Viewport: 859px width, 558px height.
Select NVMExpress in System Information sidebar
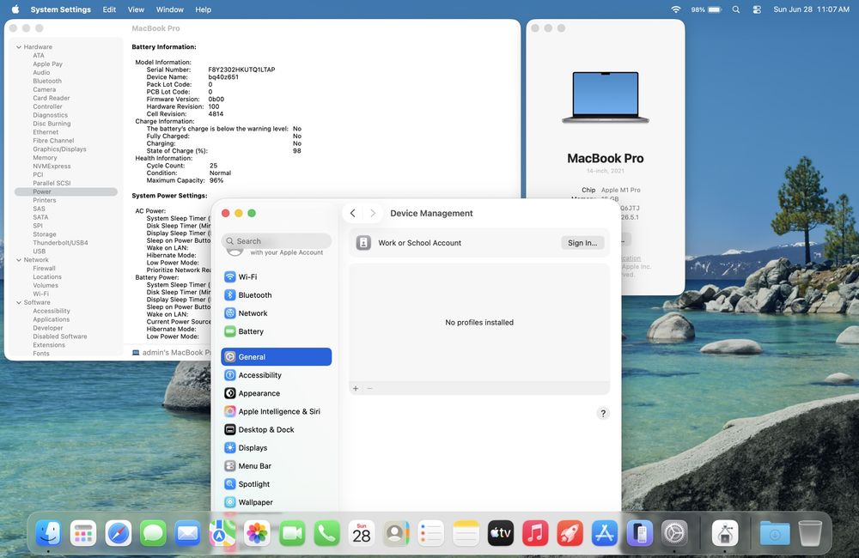pyautogui.click(x=52, y=166)
